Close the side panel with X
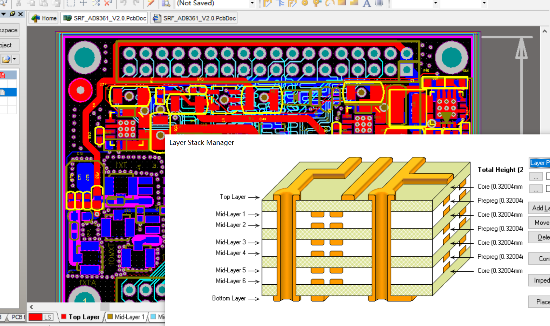Viewport: 550px width, 326px height. pyautogui.click(x=21, y=14)
